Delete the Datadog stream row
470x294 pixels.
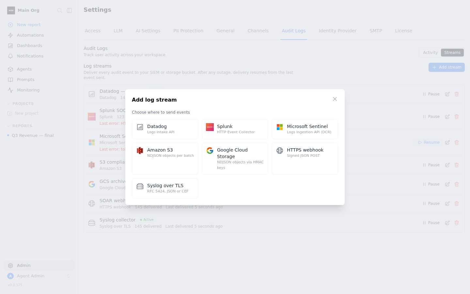tap(457, 94)
